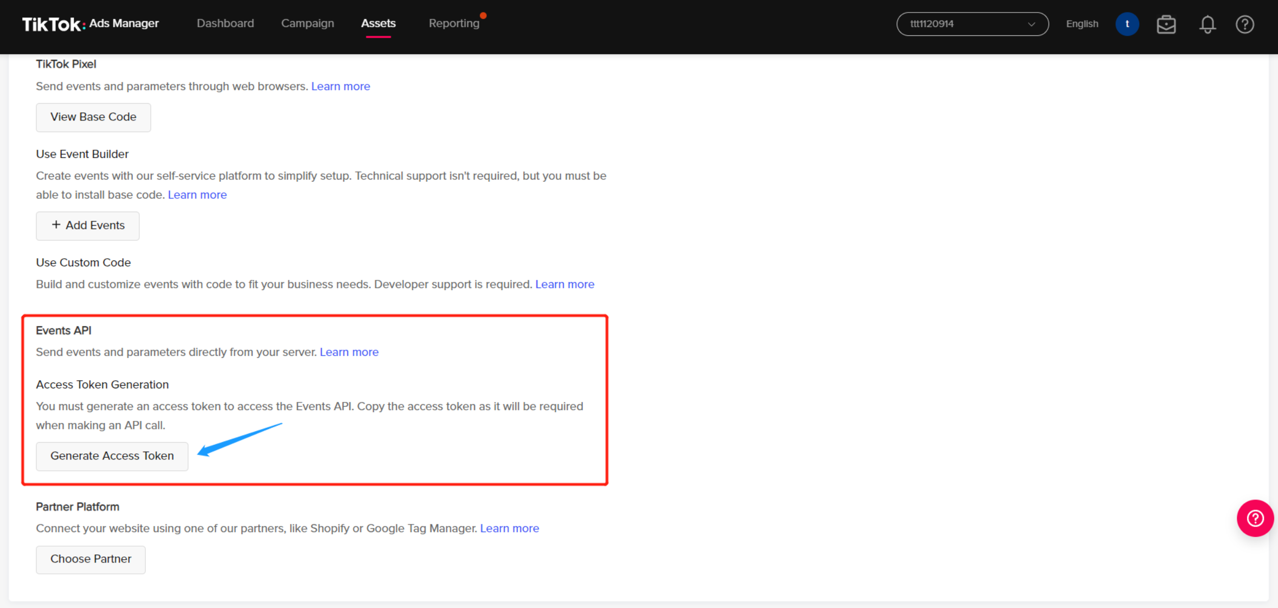Click Choose Partner button
Viewport: 1278px width, 608px height.
tap(91, 559)
